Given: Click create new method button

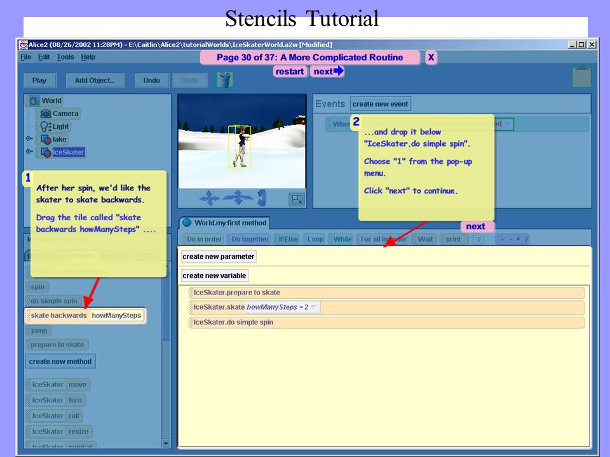Looking at the screenshot, I should tap(60, 361).
